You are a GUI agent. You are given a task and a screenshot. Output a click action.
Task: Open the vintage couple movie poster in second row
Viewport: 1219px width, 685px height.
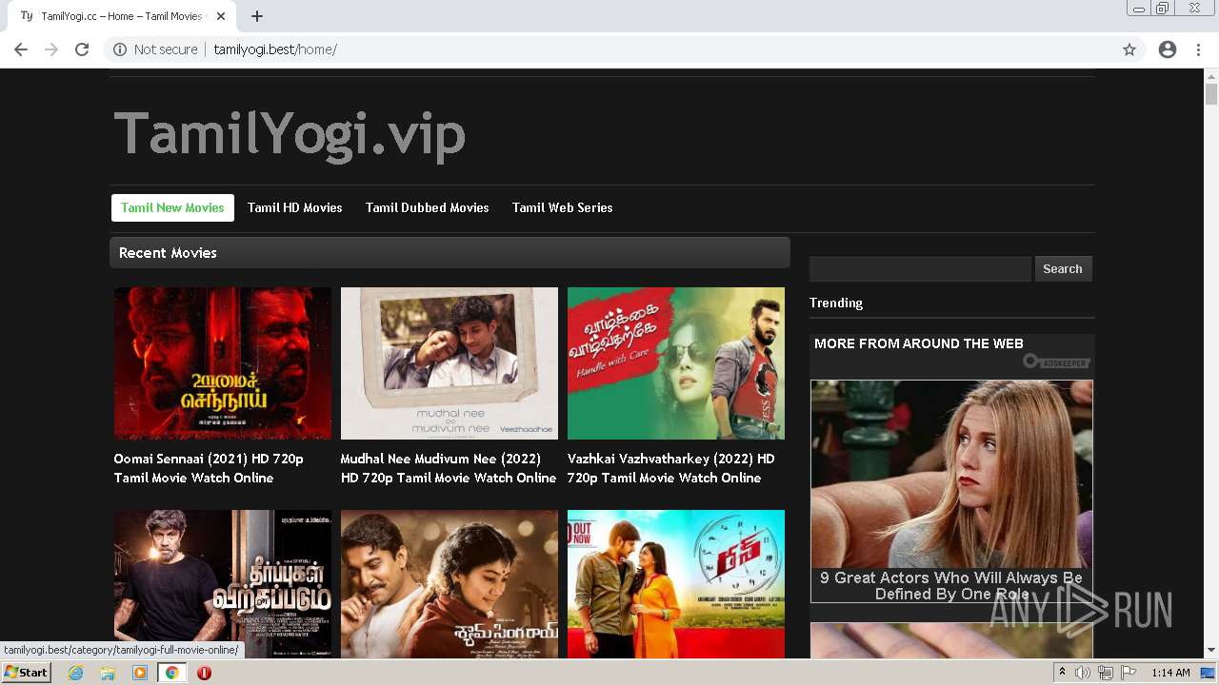coord(450,584)
